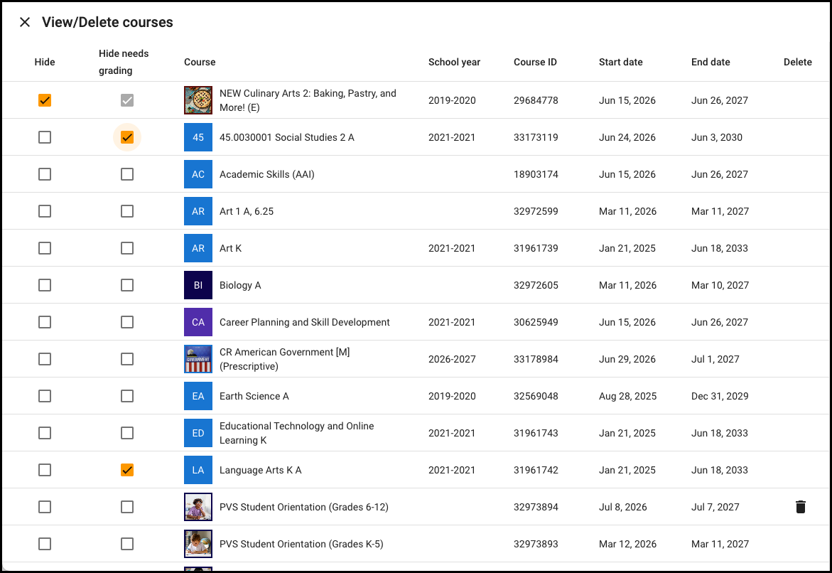The width and height of the screenshot is (832, 573).
Task: Click end date Jun 3, 2030
Action: click(717, 137)
